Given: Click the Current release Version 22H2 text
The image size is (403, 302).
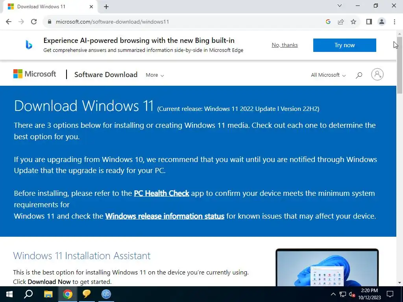Looking at the screenshot, I should [238, 109].
